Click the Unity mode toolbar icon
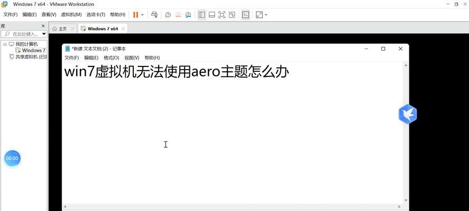The height and width of the screenshot is (211, 469). (x=232, y=15)
